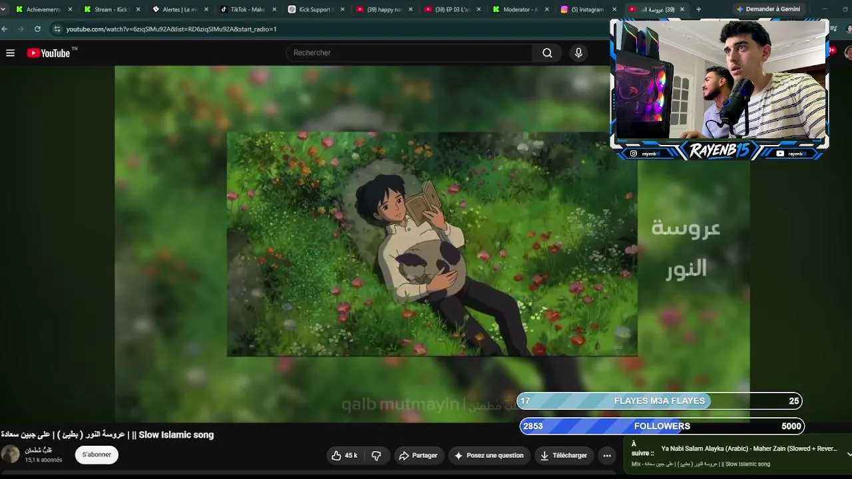The image size is (852, 479).
Task: Start voice search with the microphone
Action: pyautogui.click(x=578, y=53)
